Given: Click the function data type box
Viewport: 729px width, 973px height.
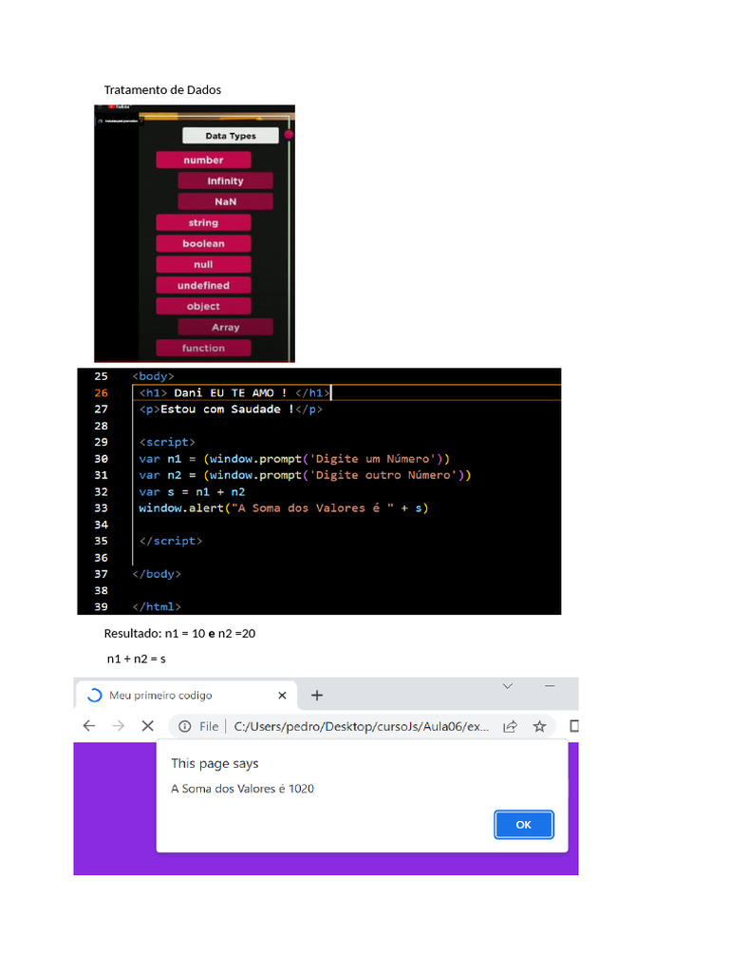Looking at the screenshot, I should click(203, 348).
